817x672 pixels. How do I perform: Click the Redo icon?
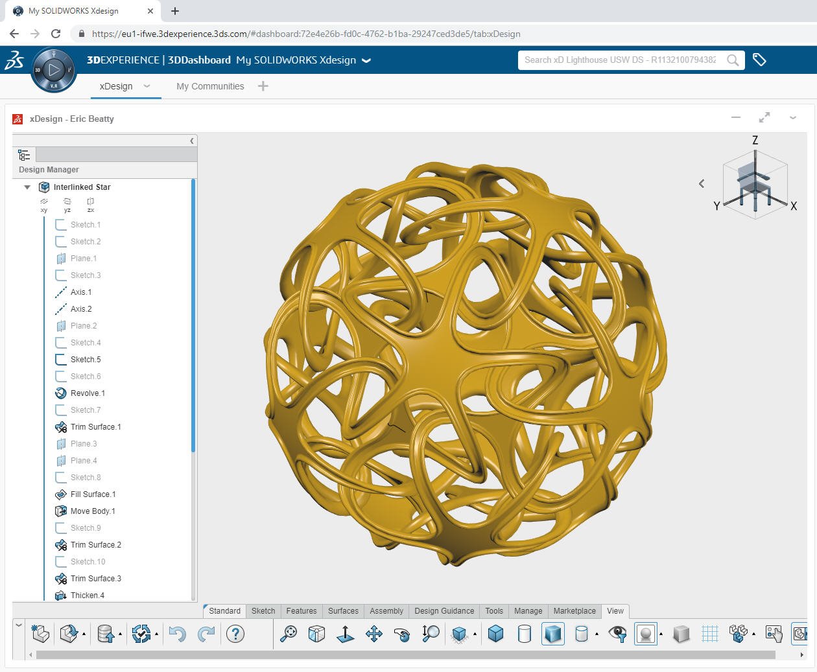tap(206, 634)
